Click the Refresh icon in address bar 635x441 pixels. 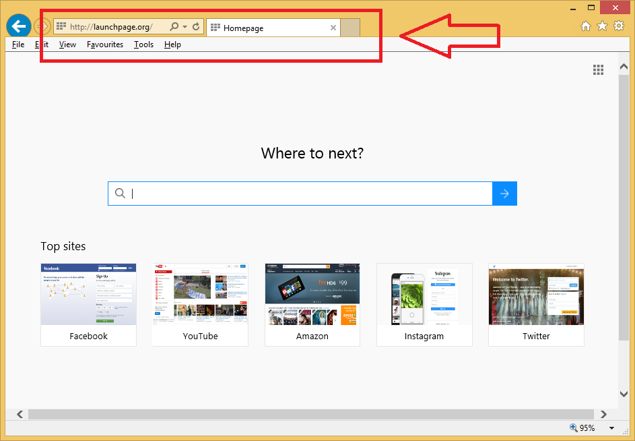pyautogui.click(x=196, y=27)
